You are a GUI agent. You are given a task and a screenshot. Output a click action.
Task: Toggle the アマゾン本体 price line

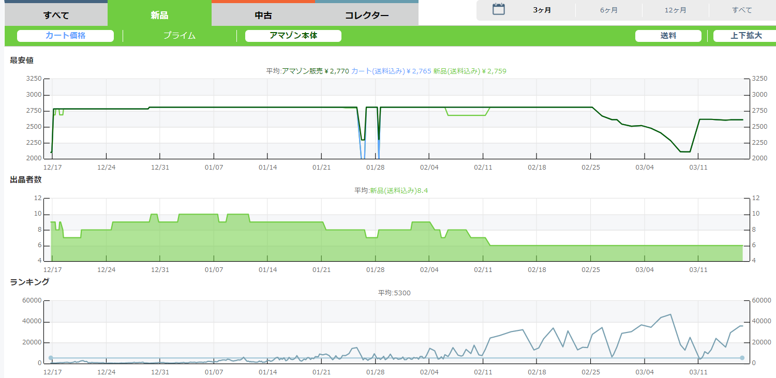tap(293, 36)
